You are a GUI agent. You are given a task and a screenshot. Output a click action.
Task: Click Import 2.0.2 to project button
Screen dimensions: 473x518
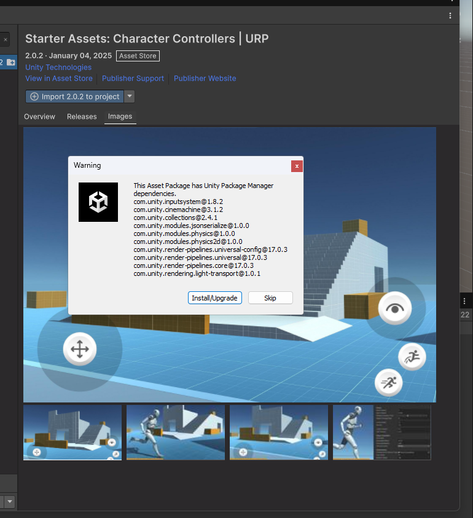[75, 96]
